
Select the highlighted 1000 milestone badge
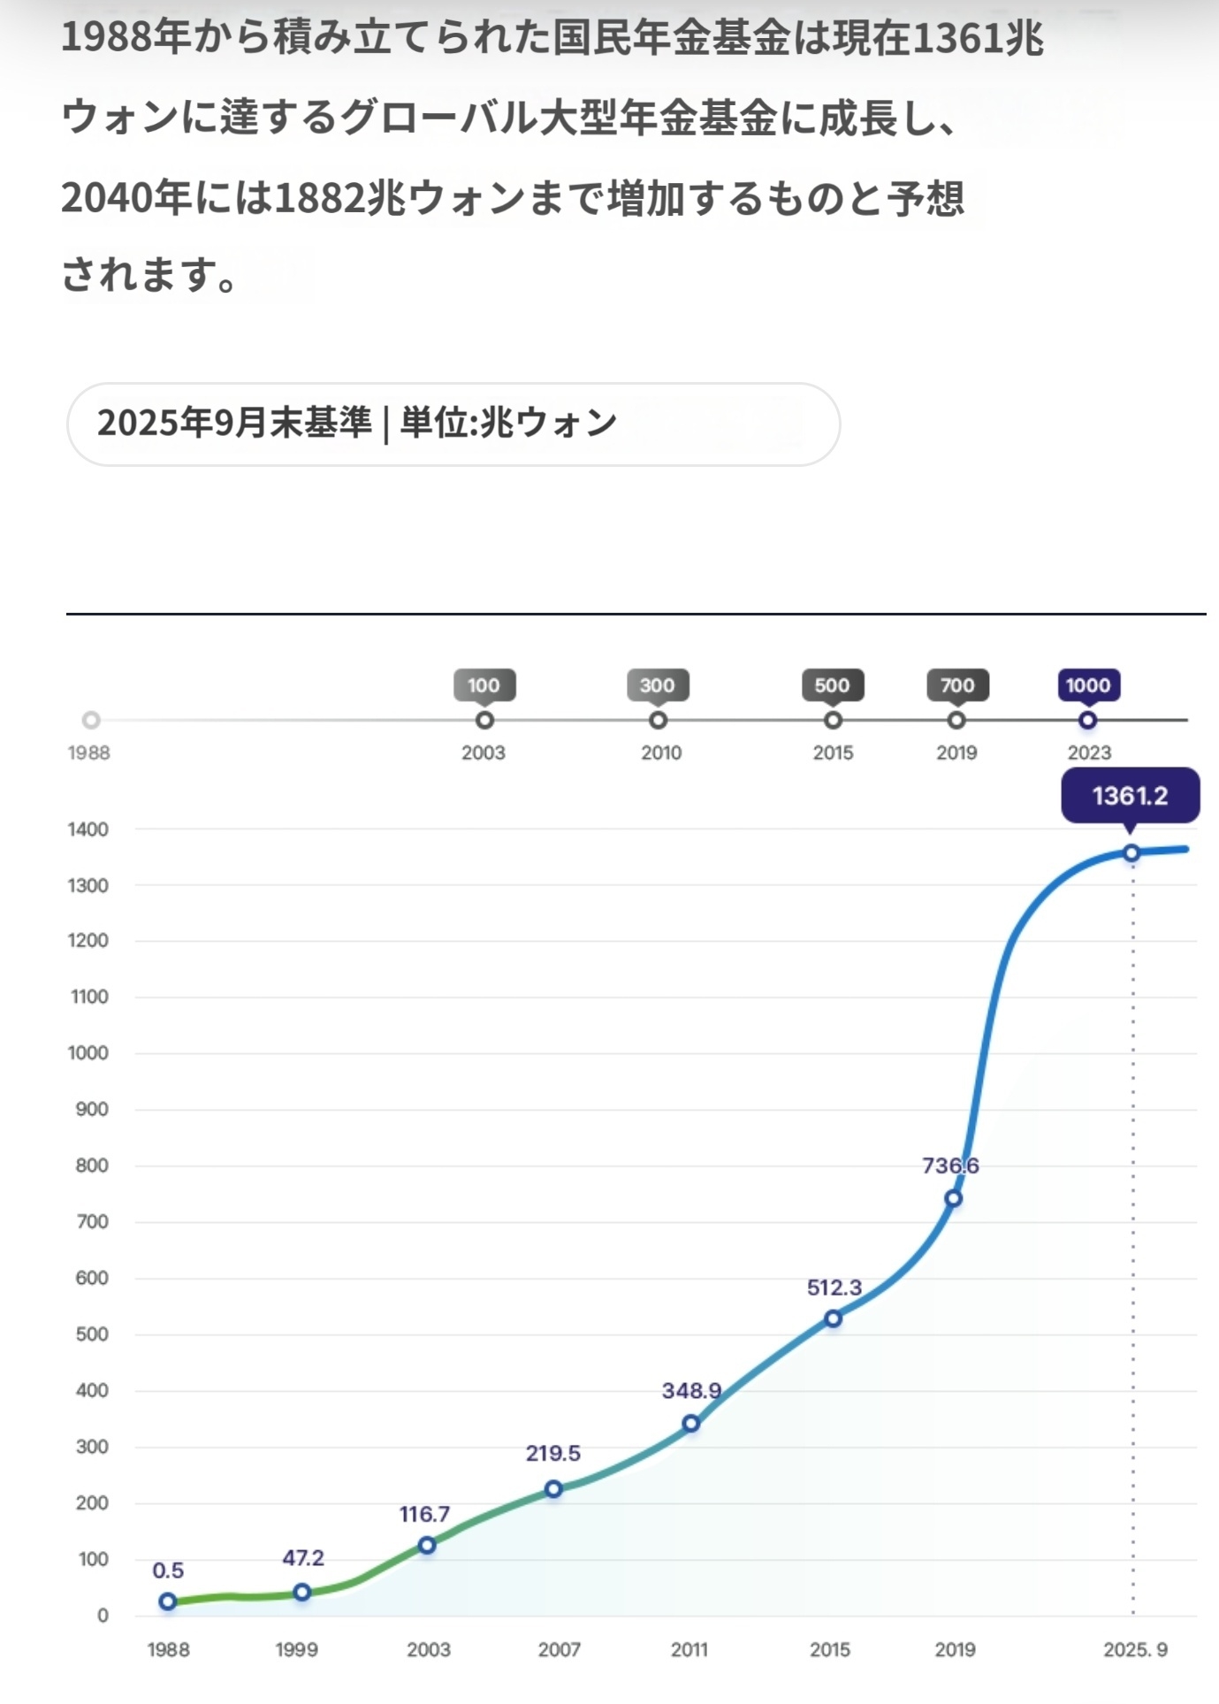pyautogui.click(x=1088, y=685)
